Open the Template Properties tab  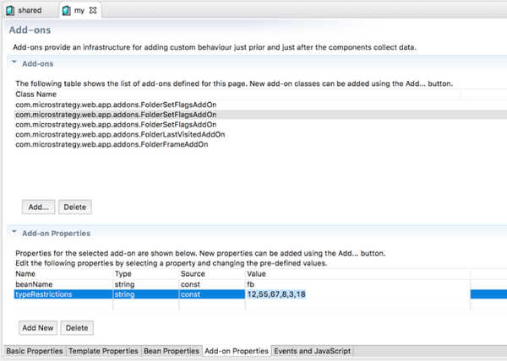coord(103,351)
